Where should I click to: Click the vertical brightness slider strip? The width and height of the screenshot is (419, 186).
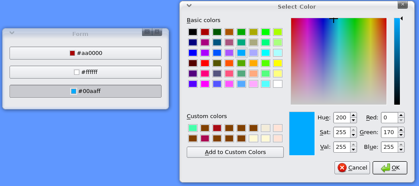click(x=397, y=61)
